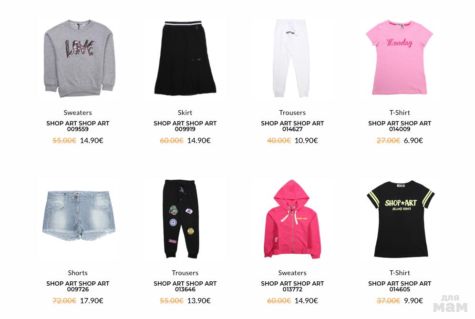
Task: Click the 6.90€ price of Monday T-shirt
Action: (413, 141)
